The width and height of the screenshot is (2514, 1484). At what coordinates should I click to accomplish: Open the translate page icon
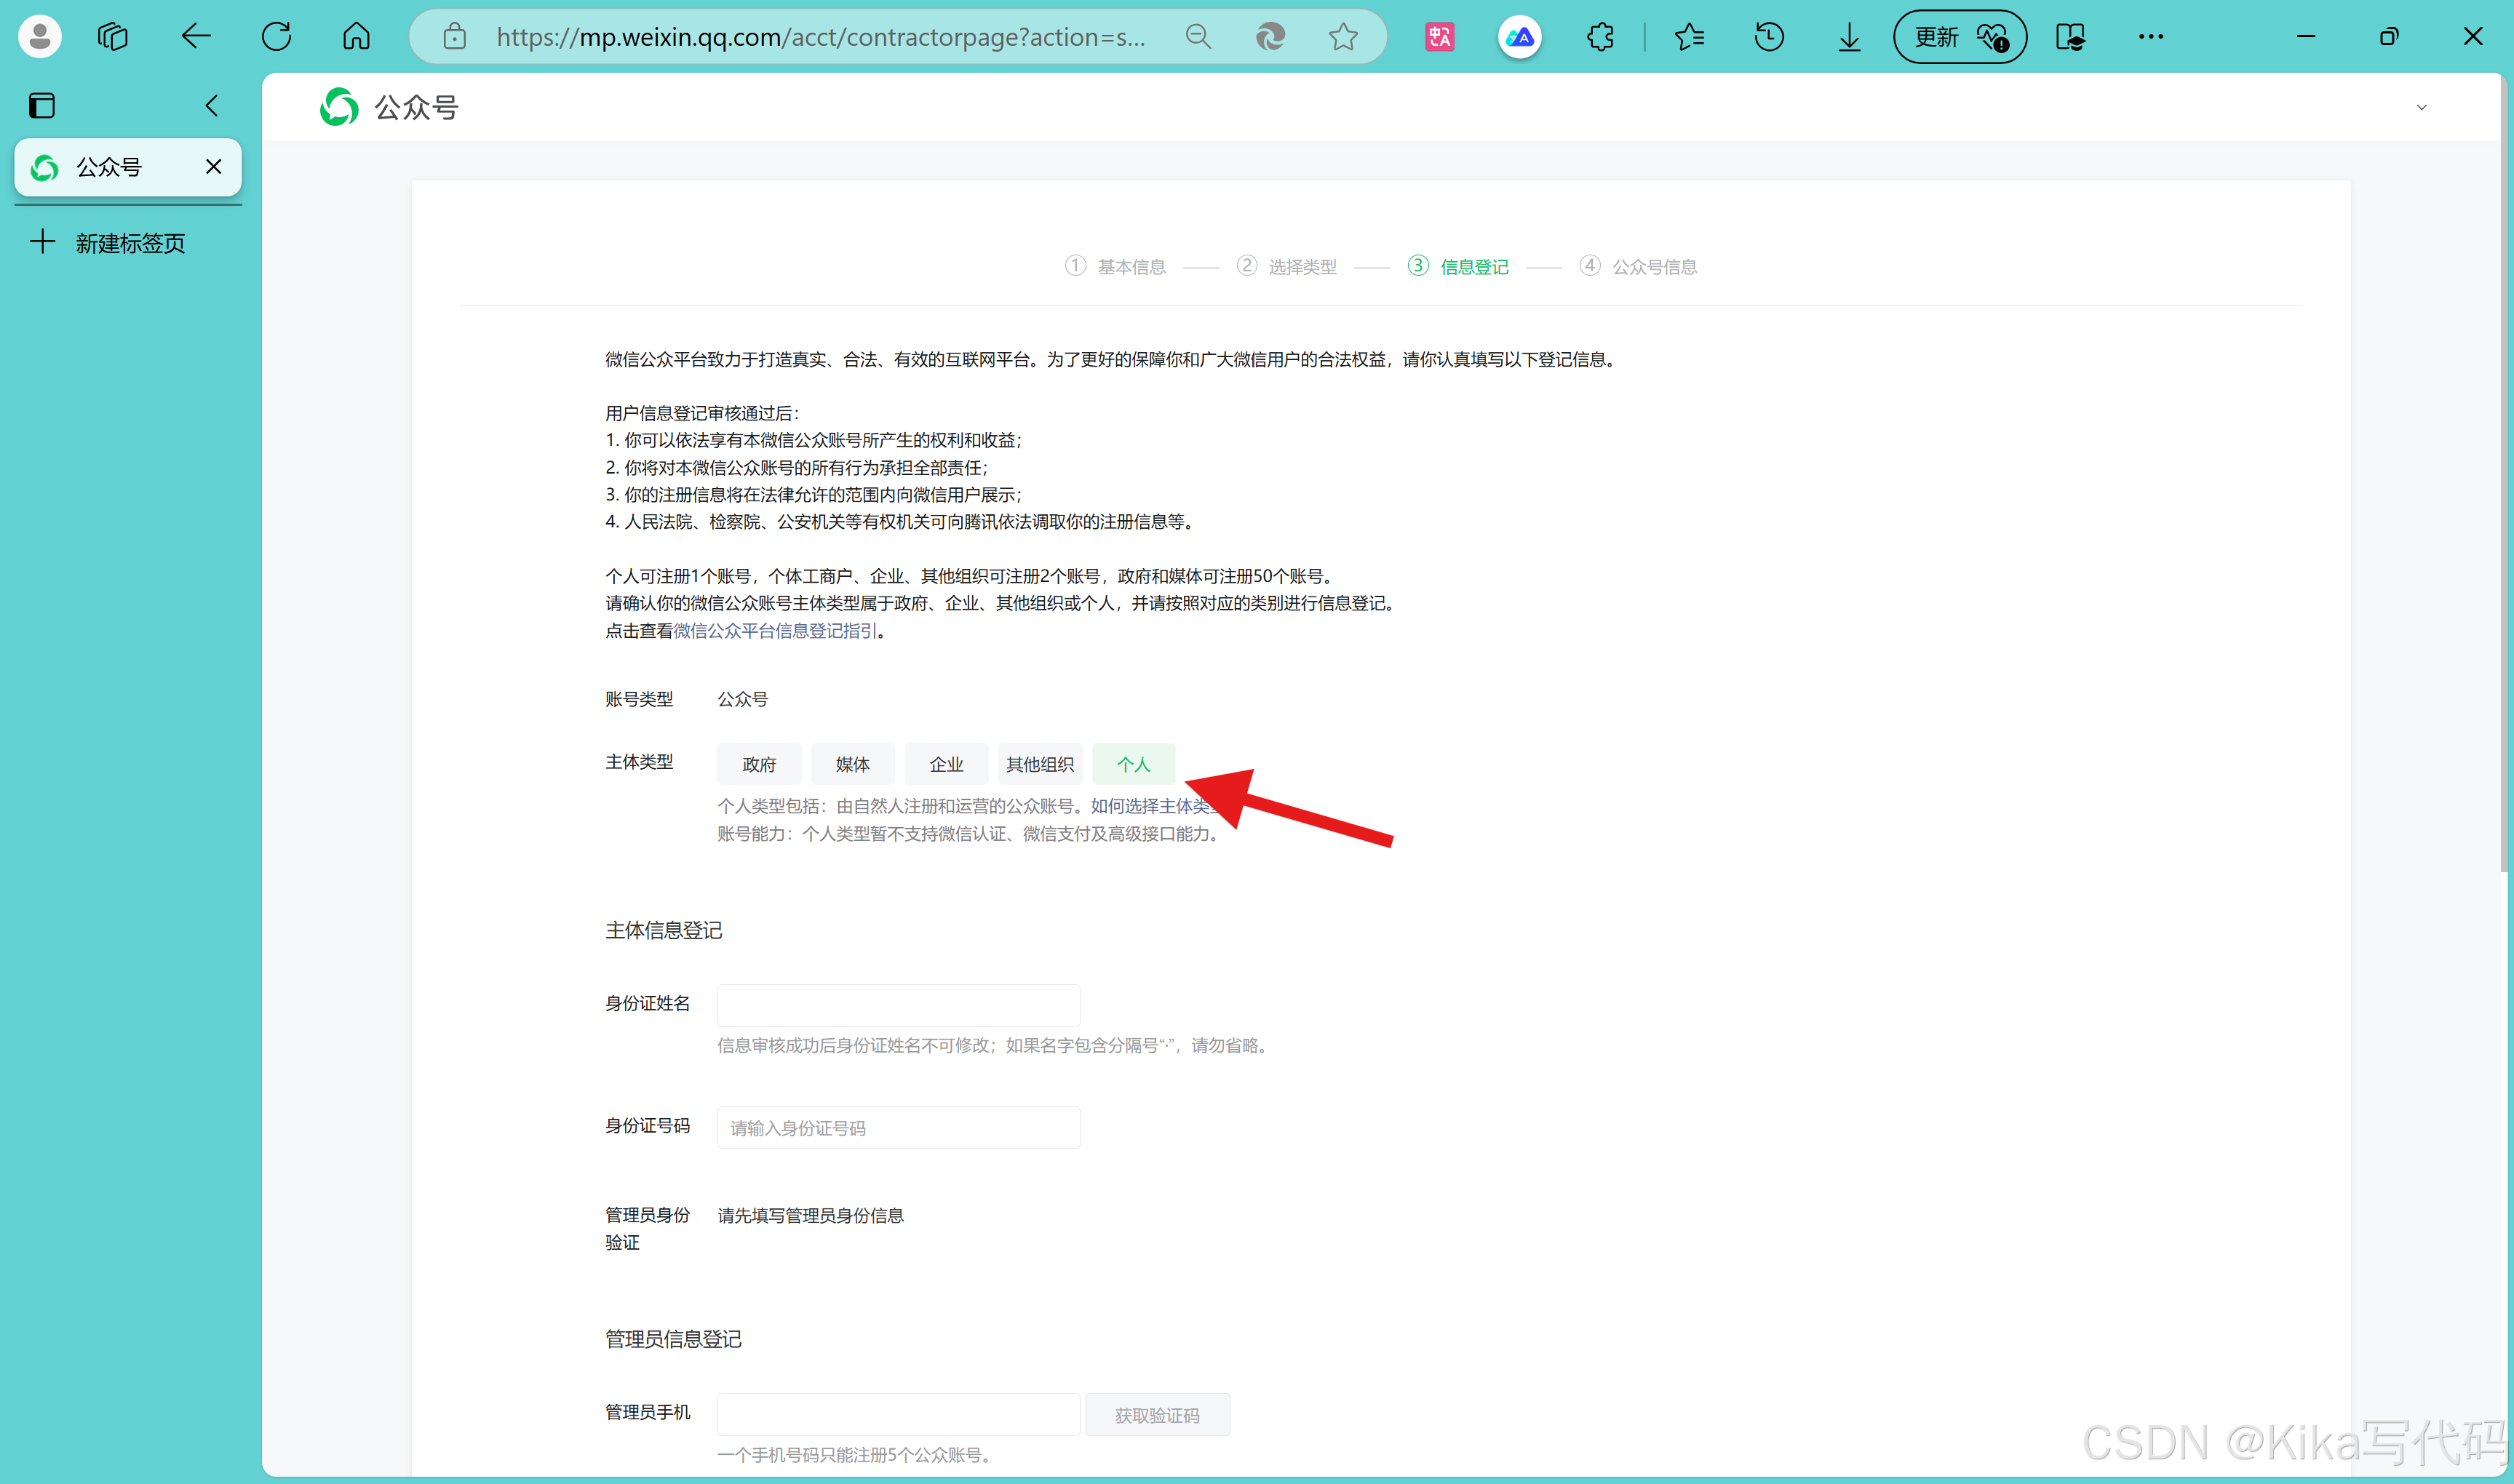pyautogui.click(x=1439, y=37)
